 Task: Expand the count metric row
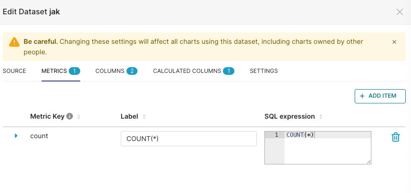pos(16,136)
